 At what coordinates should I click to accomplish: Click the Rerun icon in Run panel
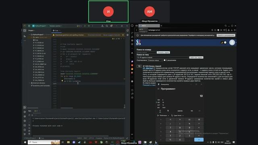29,115
